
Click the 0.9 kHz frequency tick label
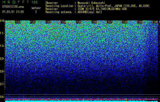click(2, 59)
